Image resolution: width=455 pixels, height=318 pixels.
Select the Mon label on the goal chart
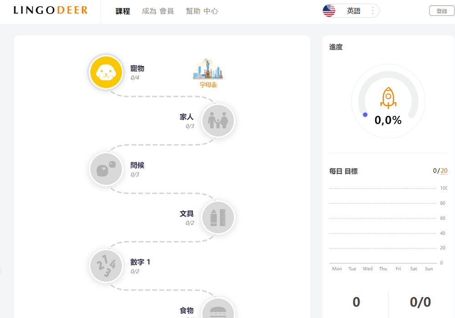337,268
